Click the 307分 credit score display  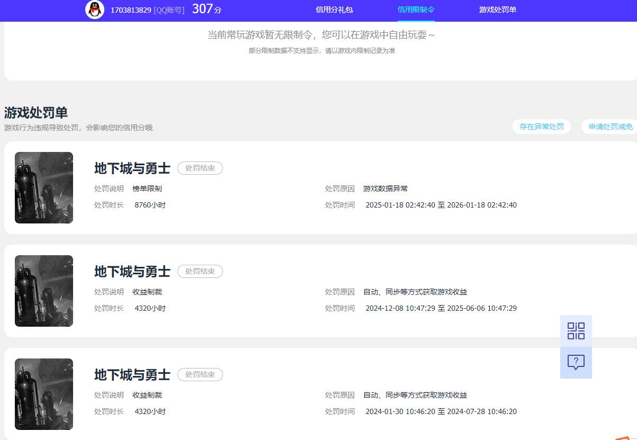pos(206,10)
